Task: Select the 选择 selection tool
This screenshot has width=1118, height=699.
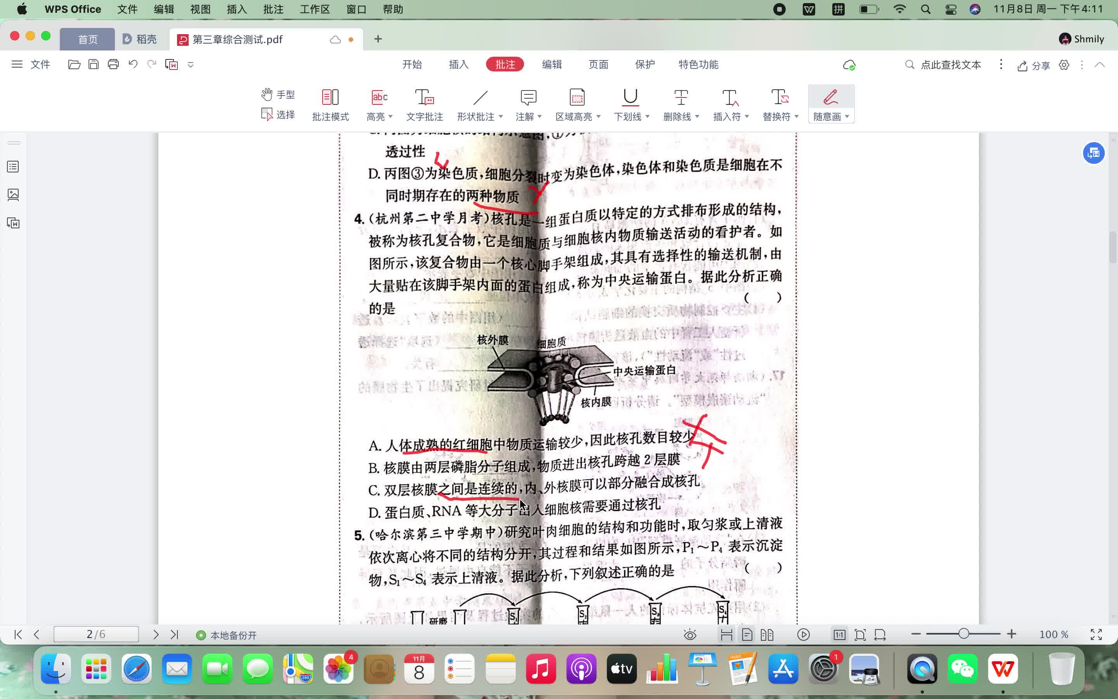Action: pos(278,114)
